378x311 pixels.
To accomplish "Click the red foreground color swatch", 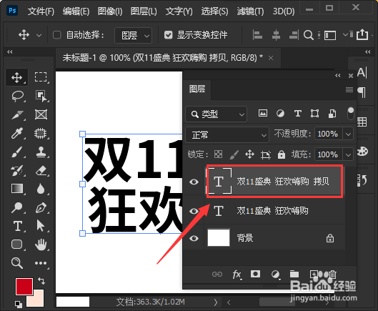I will pyautogui.click(x=24, y=287).
